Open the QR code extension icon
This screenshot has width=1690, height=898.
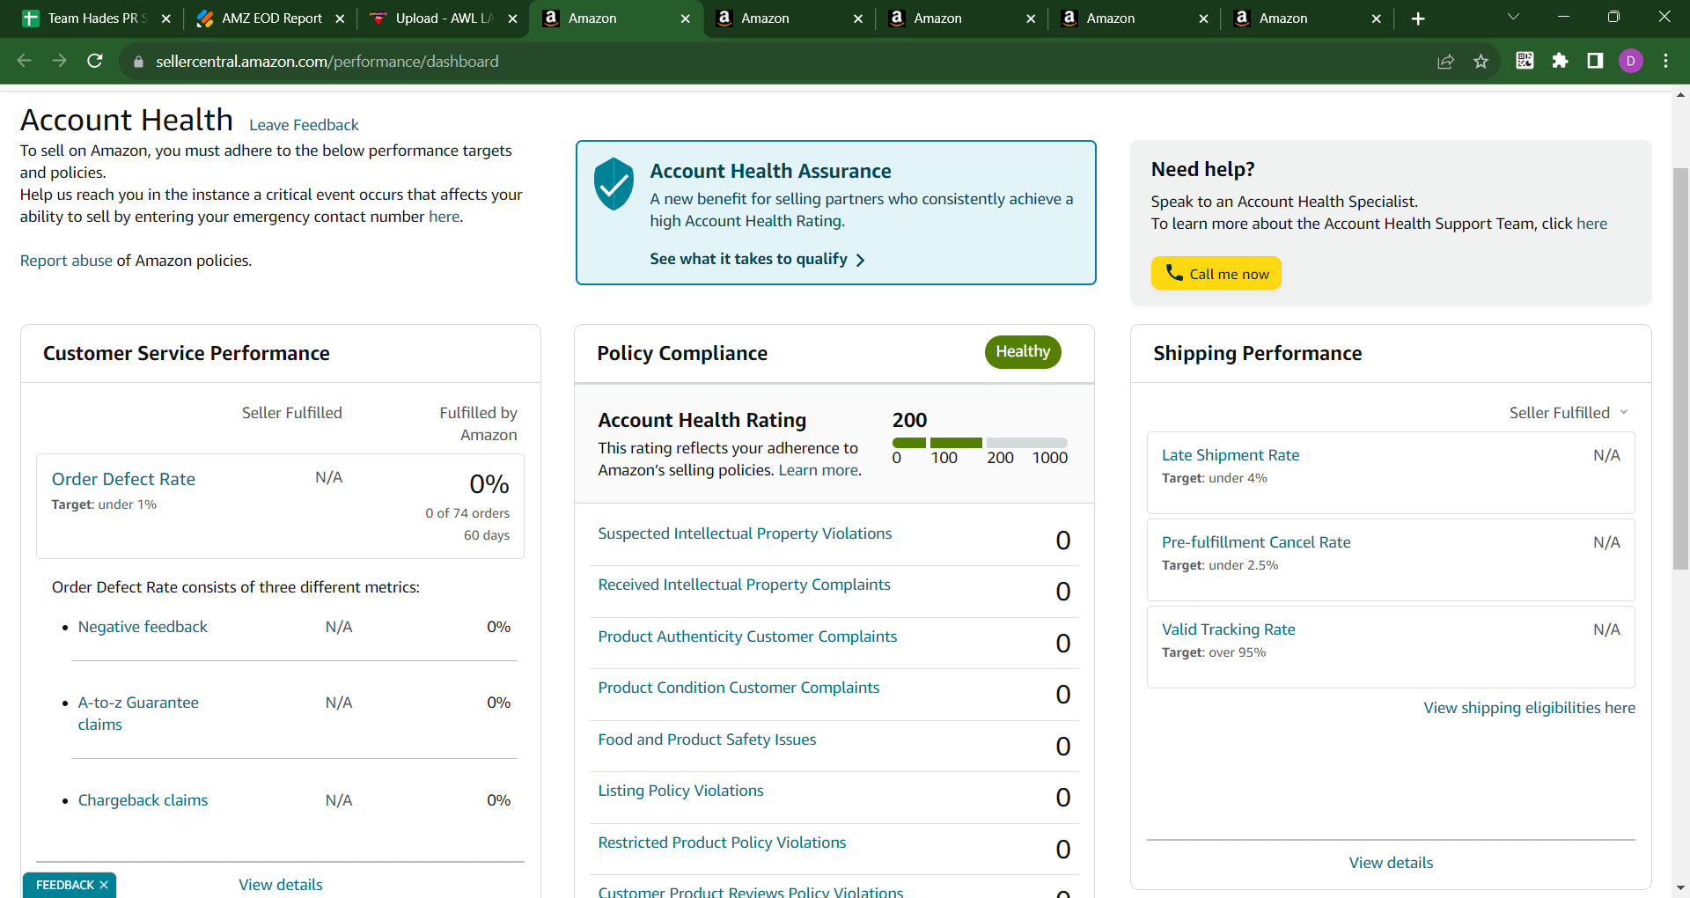coord(1525,61)
